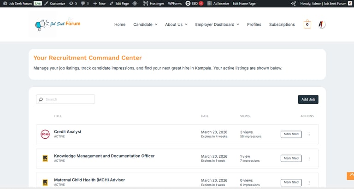
Task: Open Hostinger in the admin bar
Action: (x=153, y=3)
